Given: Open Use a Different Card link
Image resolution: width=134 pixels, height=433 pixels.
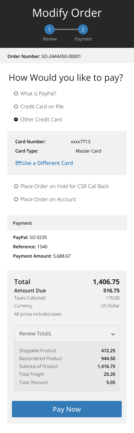Looking at the screenshot, I should point(47,163).
